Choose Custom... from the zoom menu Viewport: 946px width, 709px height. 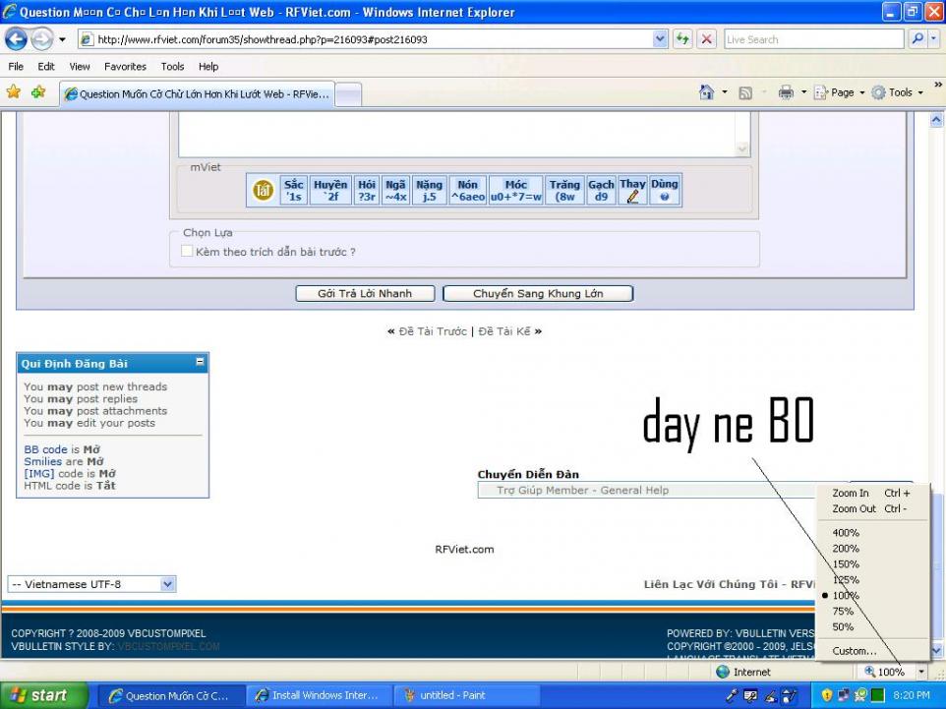pyautogui.click(x=854, y=651)
